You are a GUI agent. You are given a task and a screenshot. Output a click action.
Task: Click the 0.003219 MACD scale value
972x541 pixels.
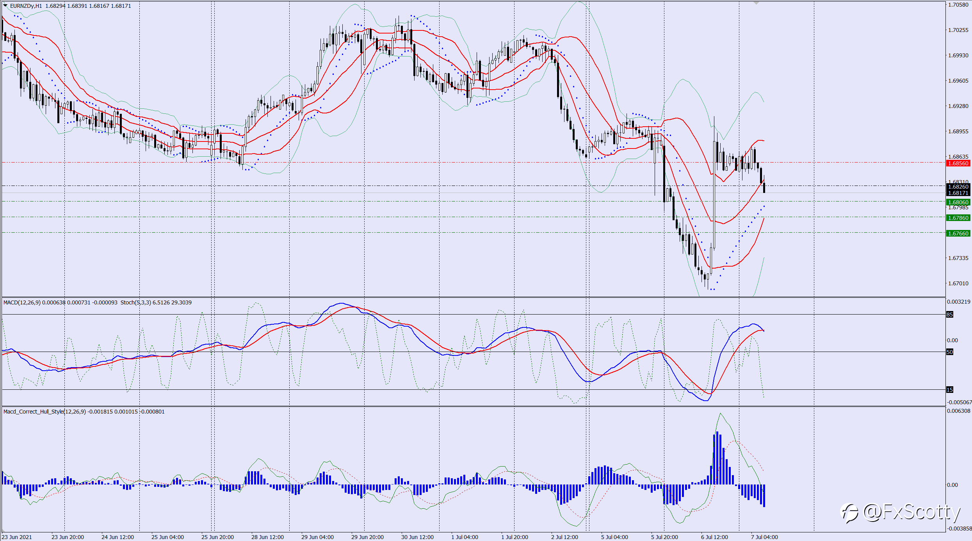point(959,302)
